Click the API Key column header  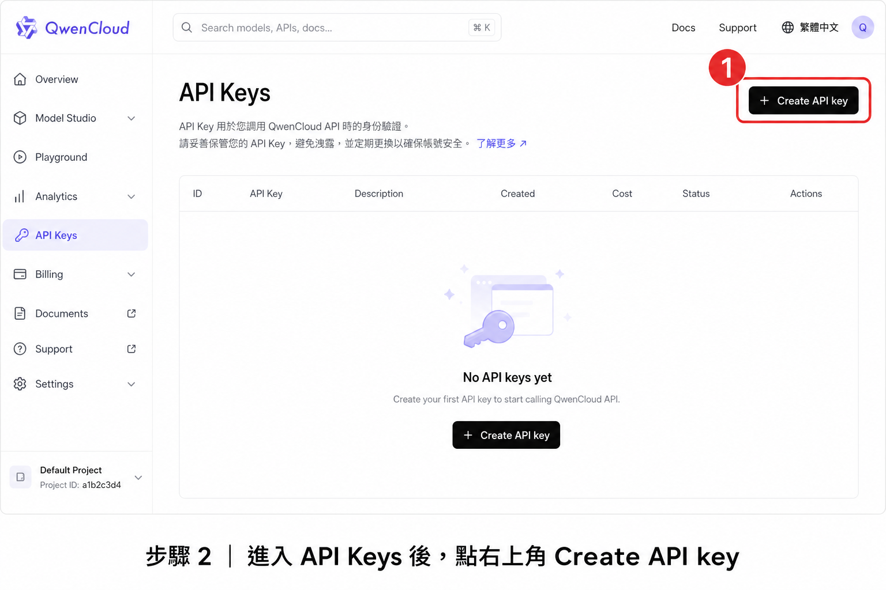click(266, 194)
